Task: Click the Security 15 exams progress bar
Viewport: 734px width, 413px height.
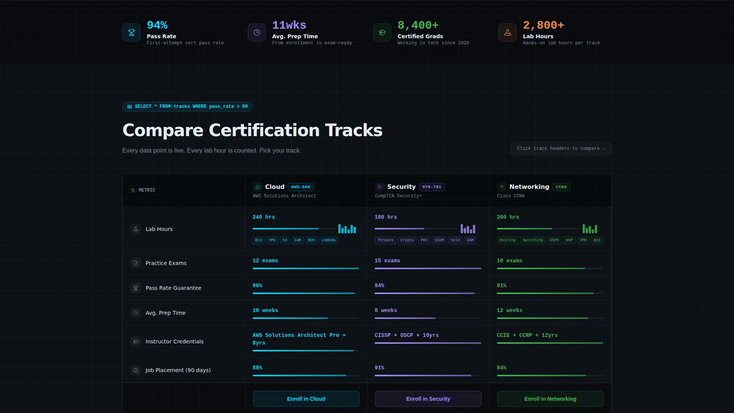Action: click(x=428, y=268)
